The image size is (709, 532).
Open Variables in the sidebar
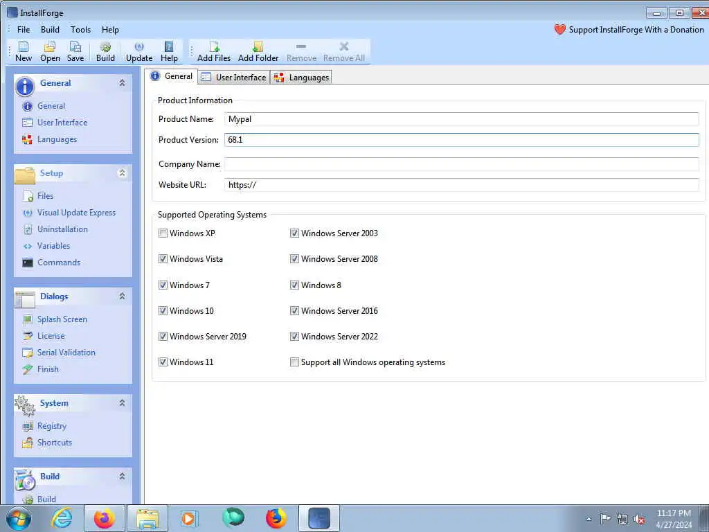pos(46,246)
